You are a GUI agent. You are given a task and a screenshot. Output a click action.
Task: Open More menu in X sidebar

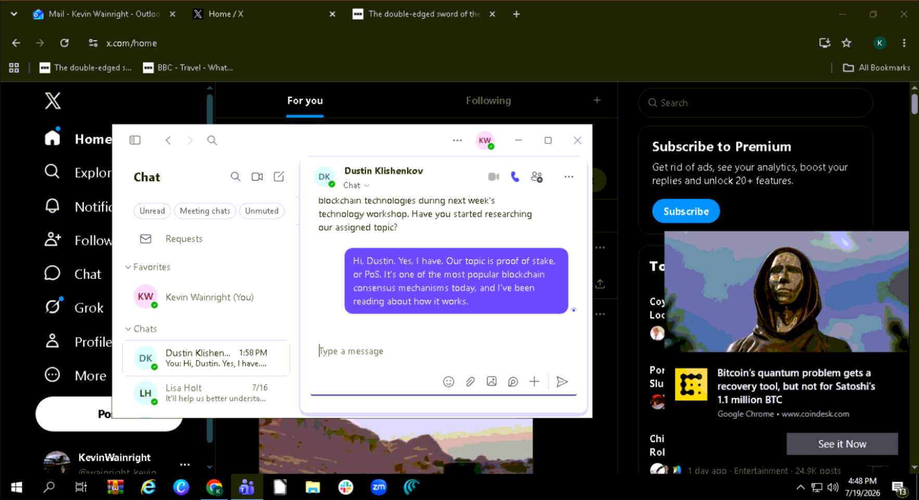[x=75, y=375]
